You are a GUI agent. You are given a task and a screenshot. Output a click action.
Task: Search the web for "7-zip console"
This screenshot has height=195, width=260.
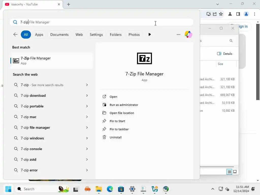(31, 149)
